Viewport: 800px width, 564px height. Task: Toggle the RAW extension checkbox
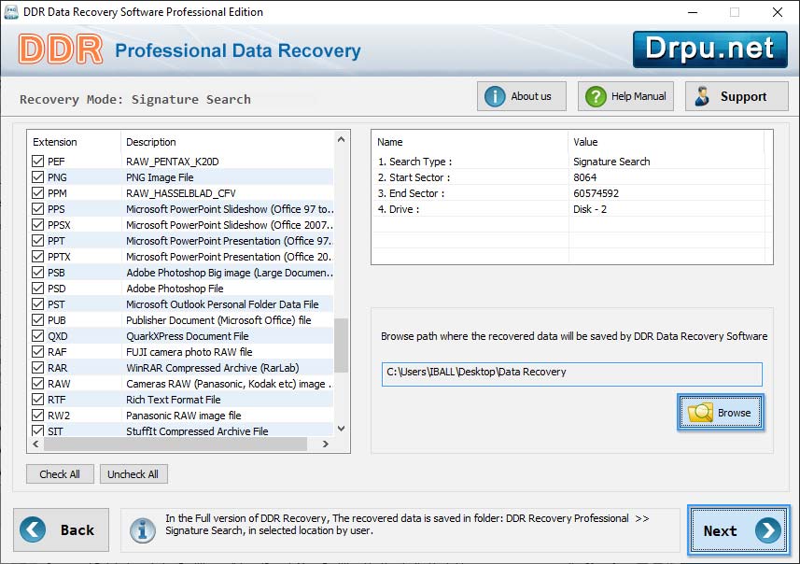click(x=37, y=384)
